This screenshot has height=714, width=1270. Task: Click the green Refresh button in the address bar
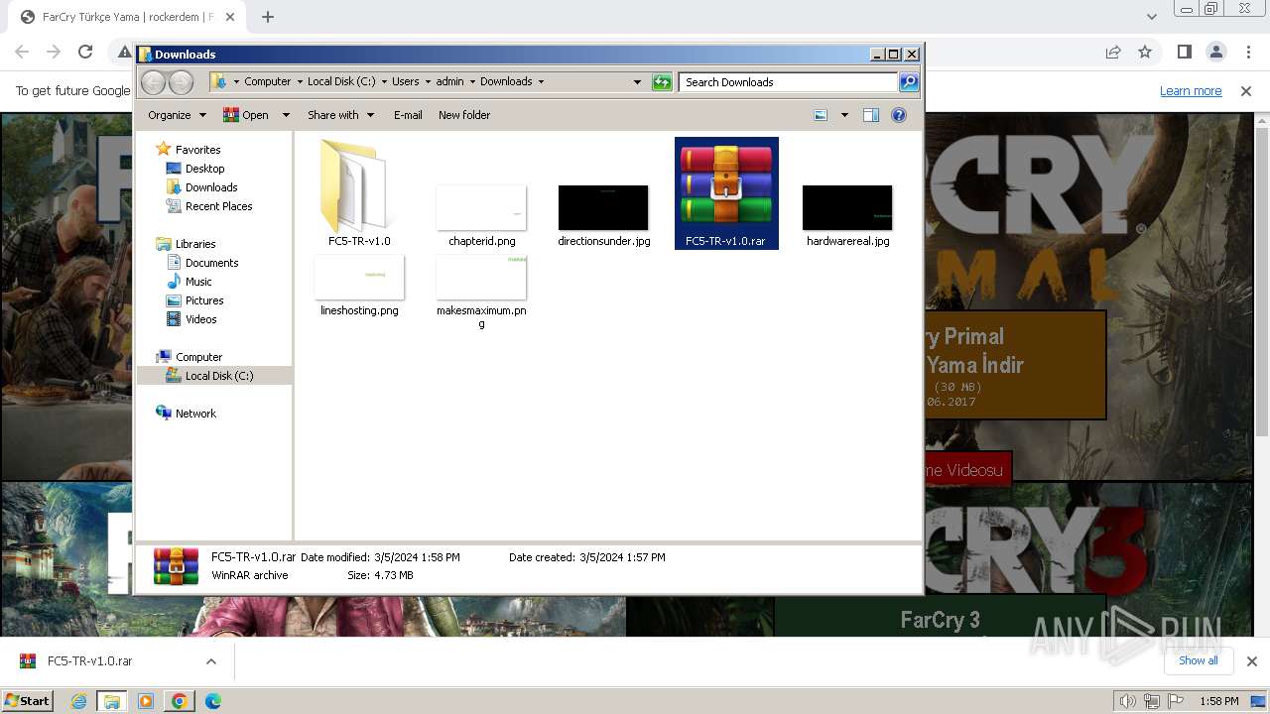(x=662, y=82)
